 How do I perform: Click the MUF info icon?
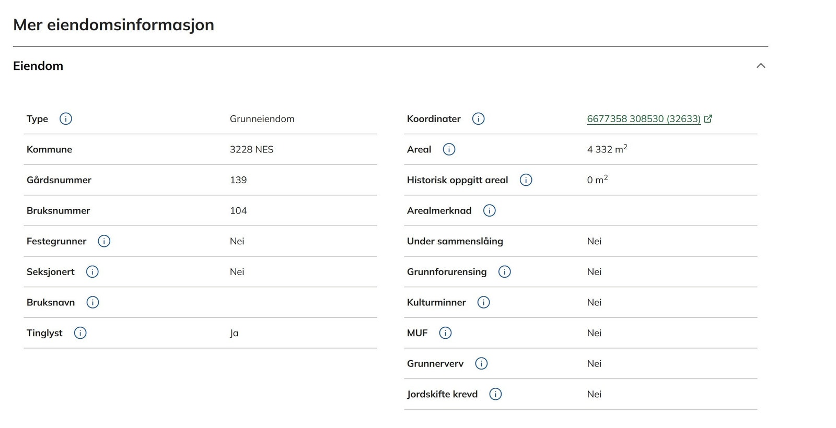(x=445, y=333)
